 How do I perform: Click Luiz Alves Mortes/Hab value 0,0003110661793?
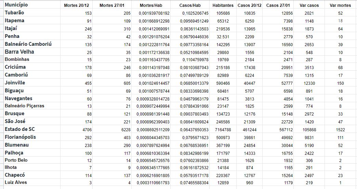pyautogui.click(x=153, y=183)
